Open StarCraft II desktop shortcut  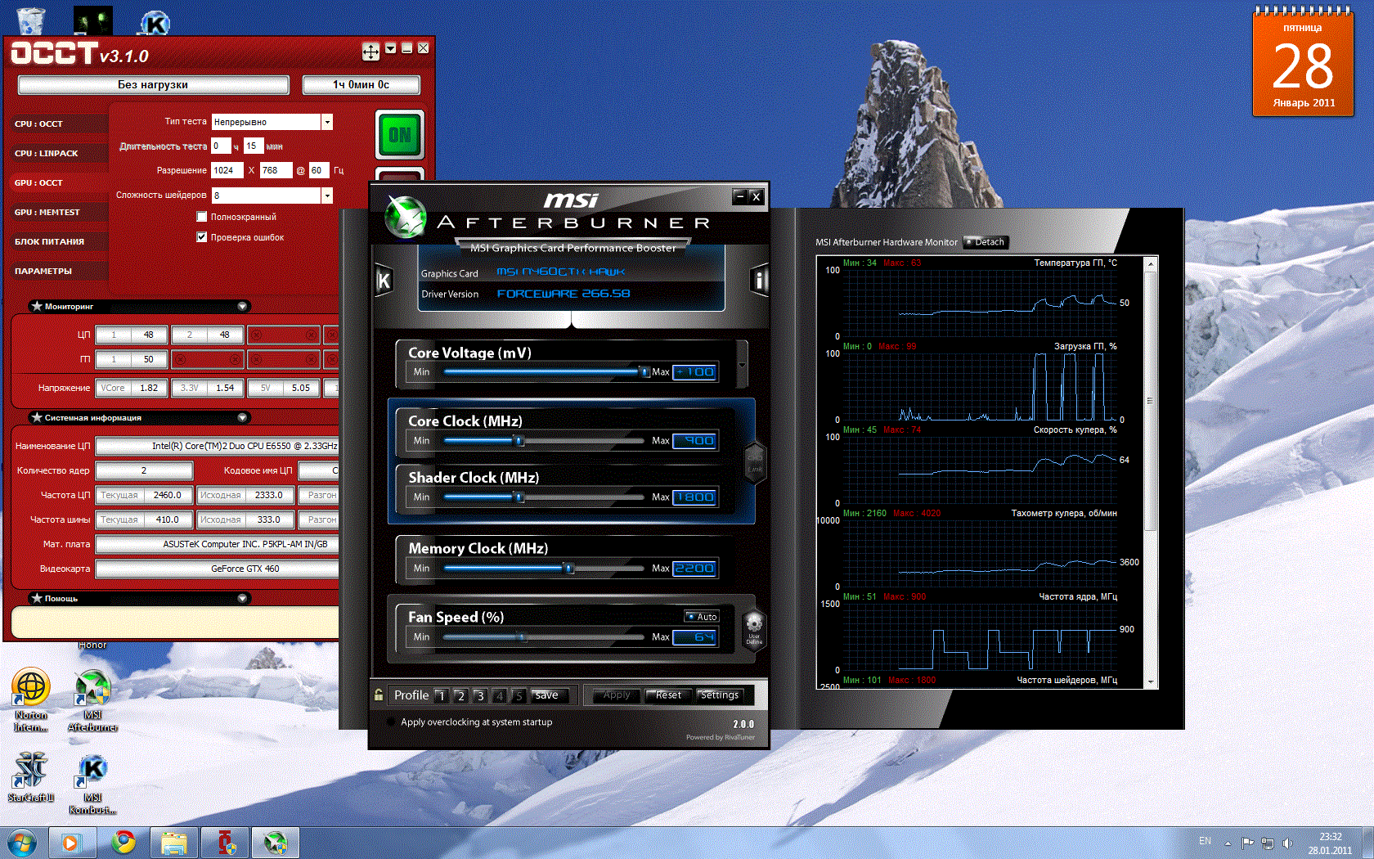tap(31, 777)
